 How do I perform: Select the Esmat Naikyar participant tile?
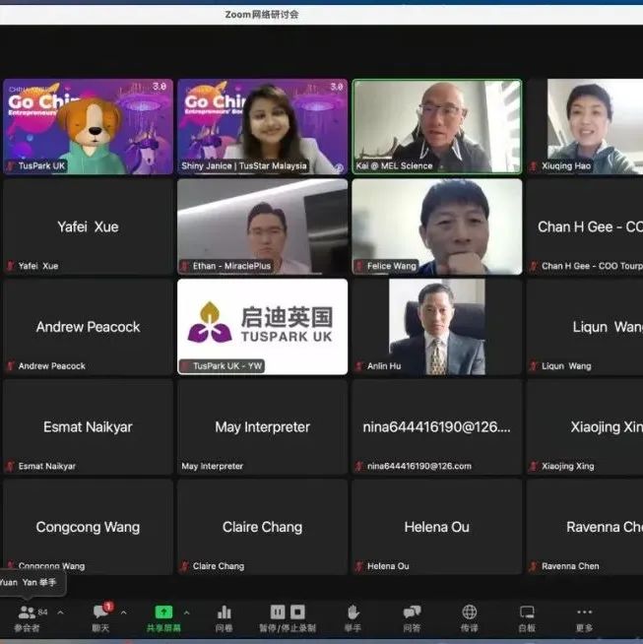point(88,426)
